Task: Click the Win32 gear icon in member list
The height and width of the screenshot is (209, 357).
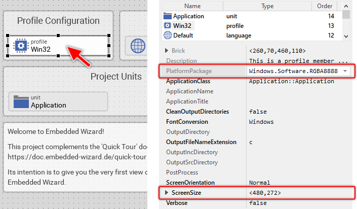Action: coord(168,26)
